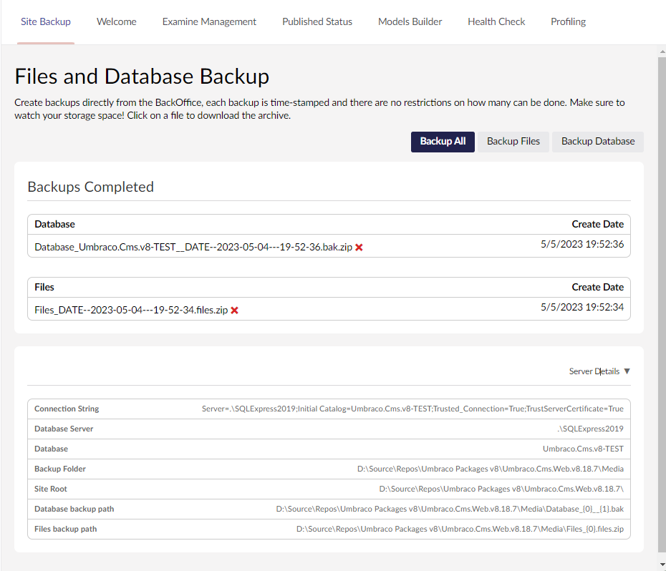Download the Database_Umbraco.Cms.v8-TEST backup archive
Screen dimensions: 666x571
(193, 247)
